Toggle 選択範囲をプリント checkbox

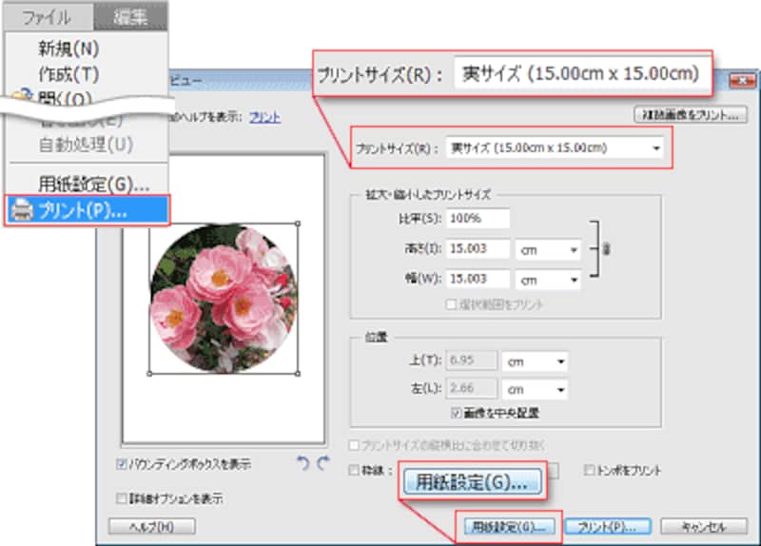[451, 304]
